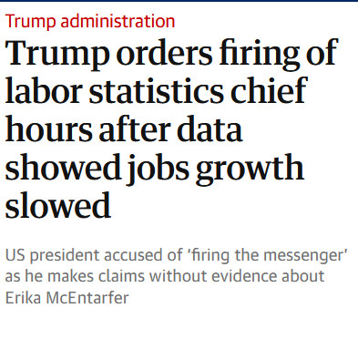Image resolution: width=358 pixels, height=339 pixels.
Task: Click the dark blue divider line at top
Action: 179,1
